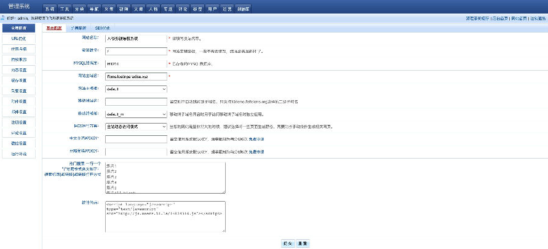
Task: Open the 工具 top menu
Action: [x=65, y=9]
